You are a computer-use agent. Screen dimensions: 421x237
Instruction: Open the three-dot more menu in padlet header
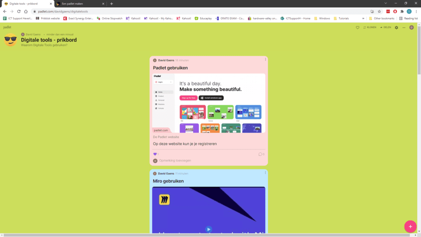click(404, 28)
